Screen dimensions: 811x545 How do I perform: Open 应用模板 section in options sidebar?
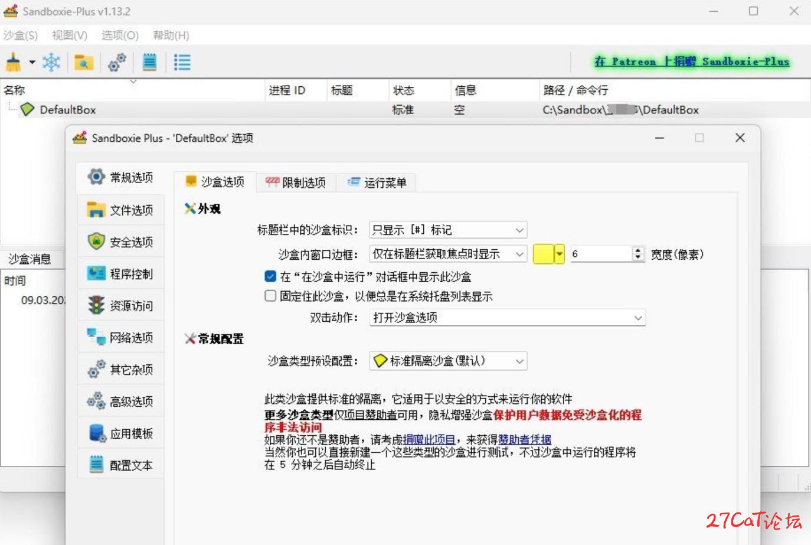tap(121, 433)
